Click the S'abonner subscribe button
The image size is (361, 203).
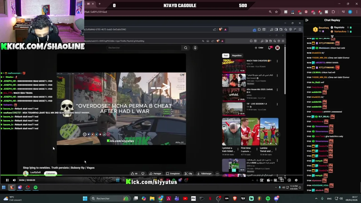click(50, 173)
